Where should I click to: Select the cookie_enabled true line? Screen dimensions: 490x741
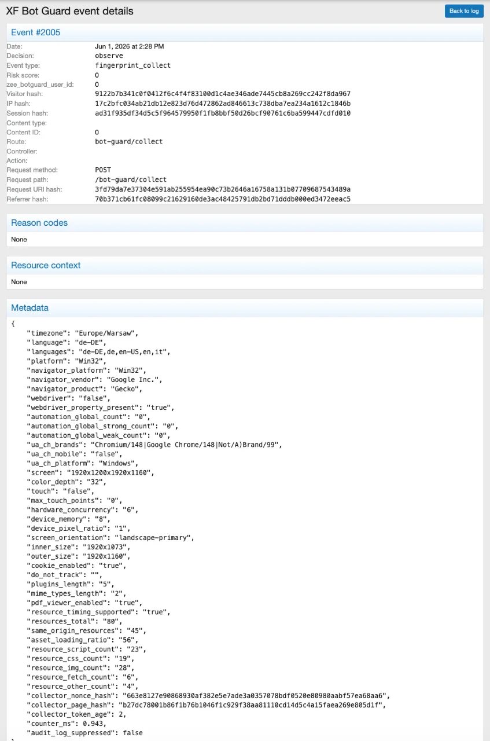tap(77, 566)
